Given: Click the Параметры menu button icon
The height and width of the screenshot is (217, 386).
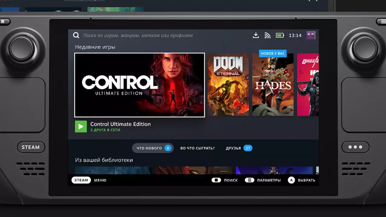Looking at the screenshot, I should click(x=249, y=180).
